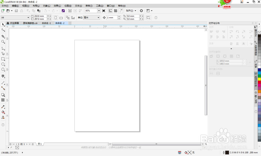Click the horizontal scrollbar handle
The image size is (261, 156).
tap(156, 144)
